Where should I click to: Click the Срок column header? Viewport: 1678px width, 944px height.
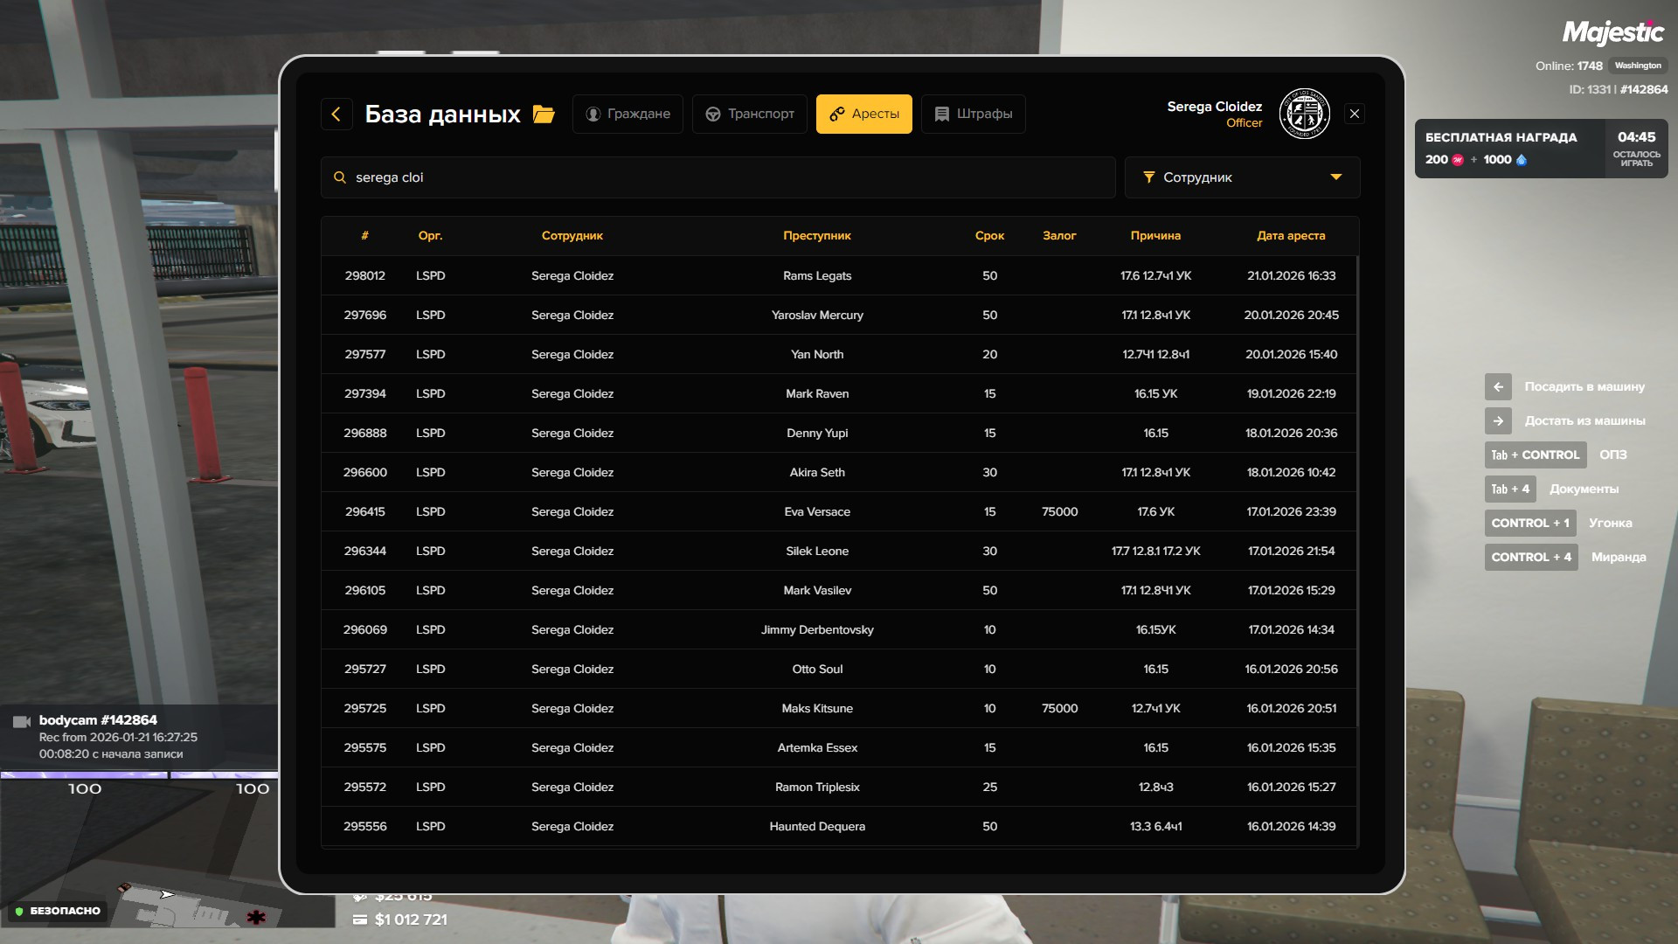pyautogui.click(x=989, y=236)
